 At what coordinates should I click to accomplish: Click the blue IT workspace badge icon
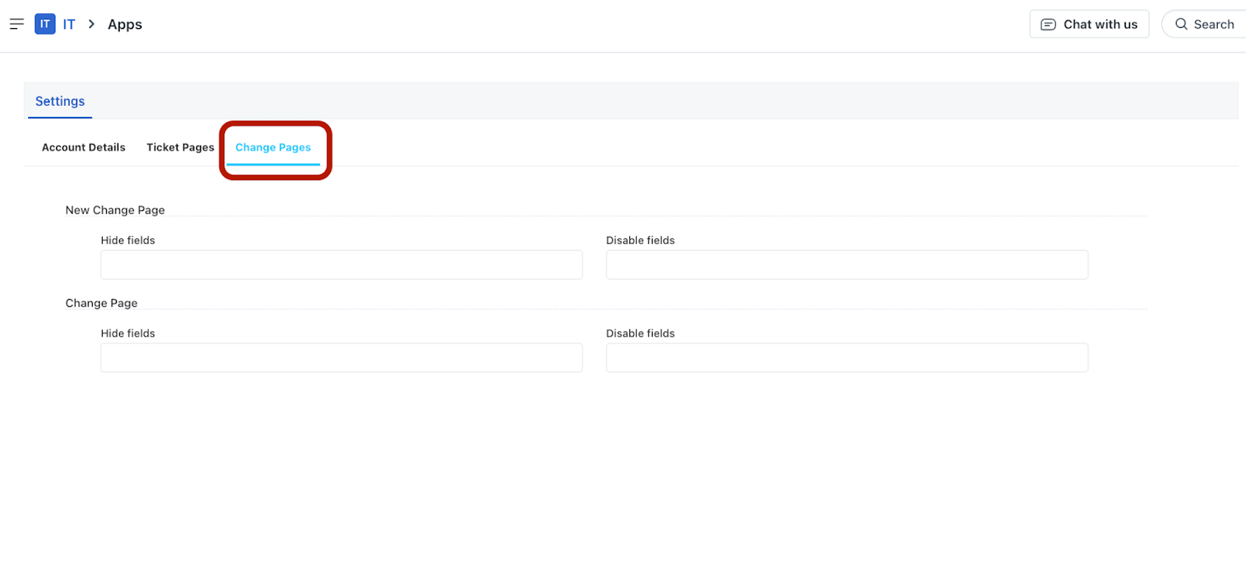(45, 24)
